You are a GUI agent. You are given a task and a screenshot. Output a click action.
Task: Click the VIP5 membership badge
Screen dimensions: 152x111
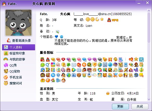(113, 20)
